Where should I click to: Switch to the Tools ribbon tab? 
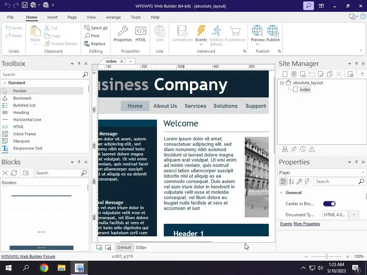coord(136,17)
